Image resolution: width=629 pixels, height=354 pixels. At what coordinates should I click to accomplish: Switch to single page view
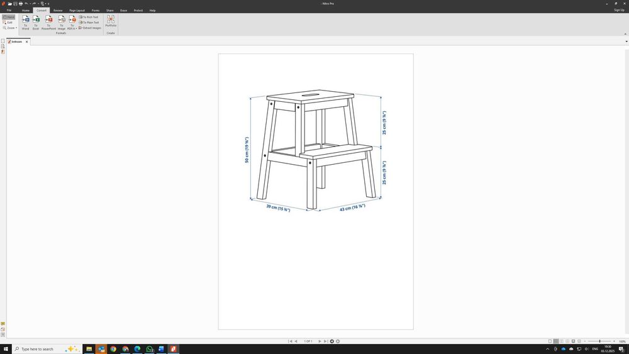tap(550, 341)
